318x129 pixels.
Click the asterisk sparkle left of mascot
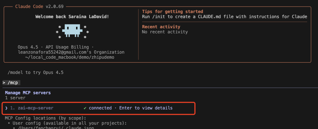click(x=58, y=32)
